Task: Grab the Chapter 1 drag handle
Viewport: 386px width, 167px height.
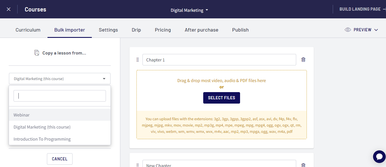Action: (x=138, y=60)
